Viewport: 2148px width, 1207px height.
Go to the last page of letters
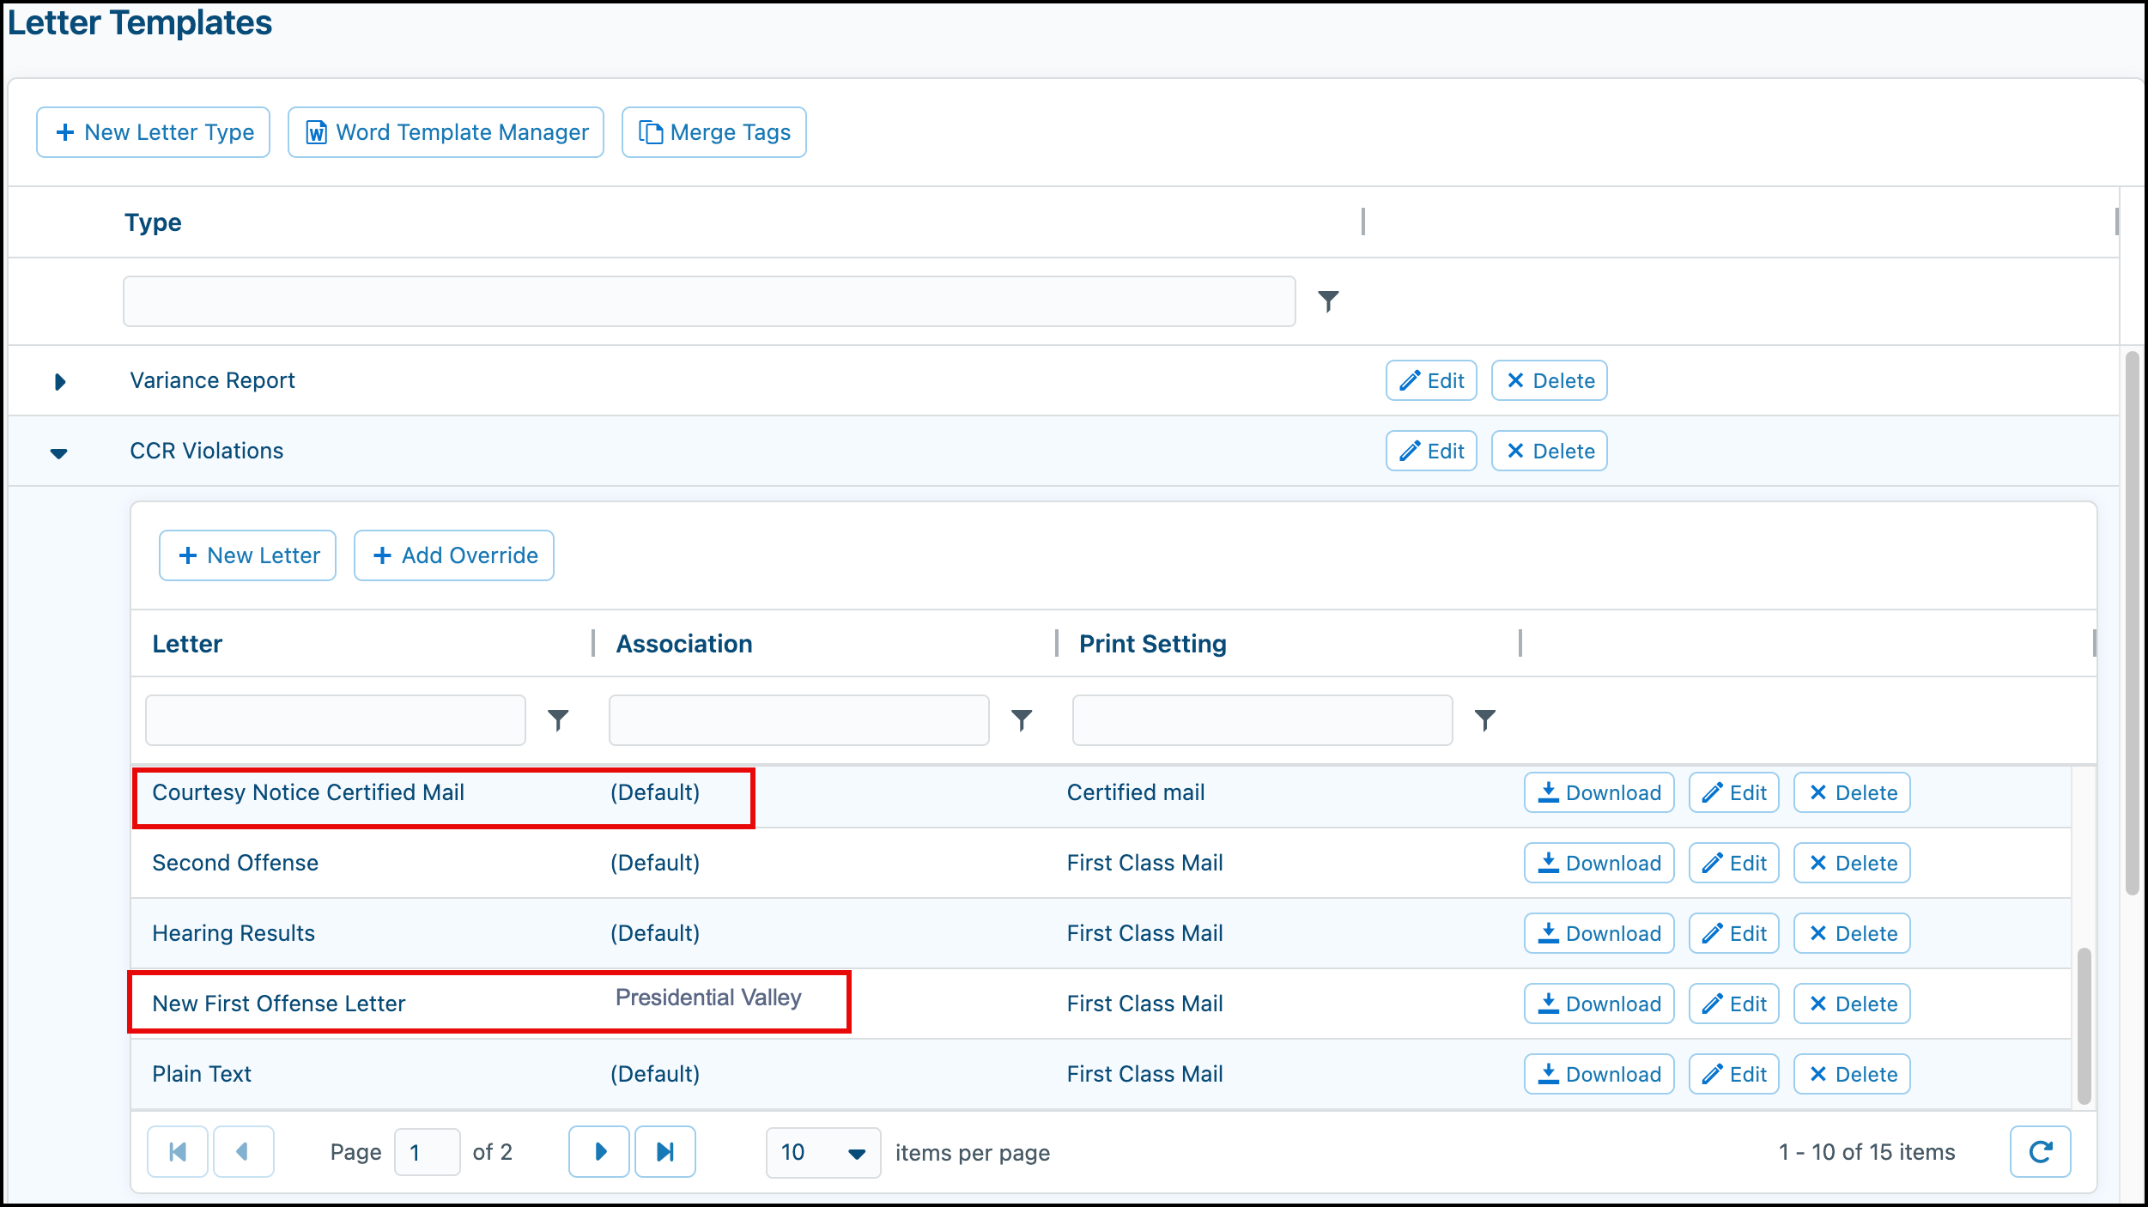[x=665, y=1152]
